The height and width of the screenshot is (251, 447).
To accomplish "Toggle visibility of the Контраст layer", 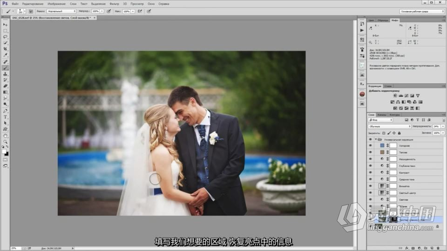I will coord(370,172).
